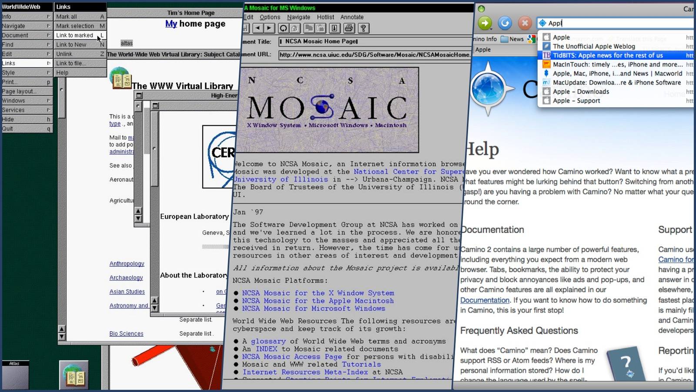Screen dimensions: 696x392
Task: Click the Back arrow icon in Mosaic's toolbar
Action: tap(258, 28)
